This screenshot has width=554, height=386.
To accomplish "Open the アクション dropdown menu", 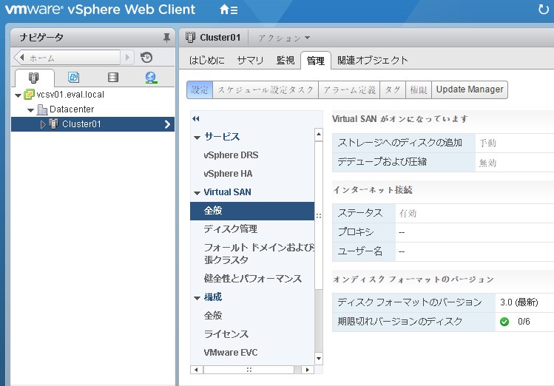I will pyautogui.click(x=284, y=38).
